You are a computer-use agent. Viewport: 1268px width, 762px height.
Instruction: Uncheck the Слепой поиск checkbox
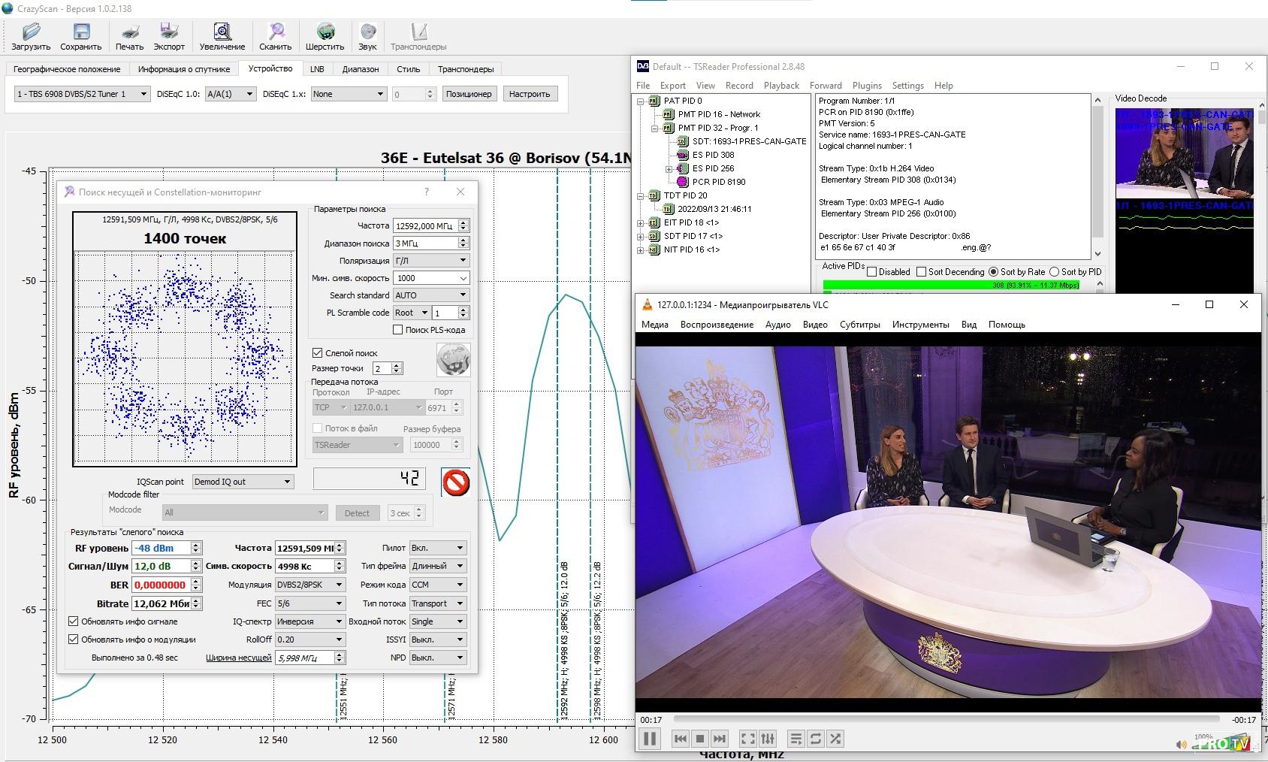(318, 352)
